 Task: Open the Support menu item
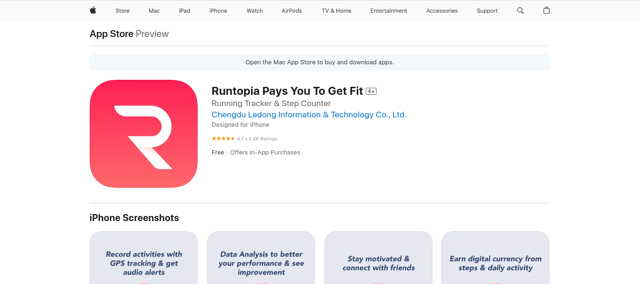click(x=487, y=11)
